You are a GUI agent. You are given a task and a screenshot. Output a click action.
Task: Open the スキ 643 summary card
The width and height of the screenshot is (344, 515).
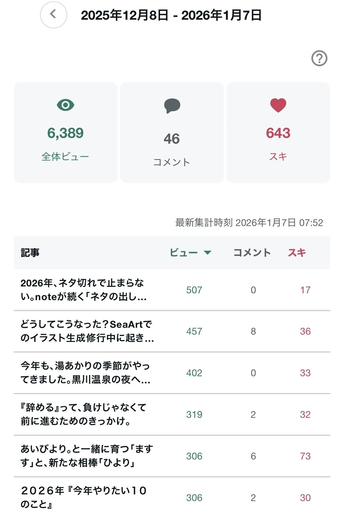click(278, 132)
